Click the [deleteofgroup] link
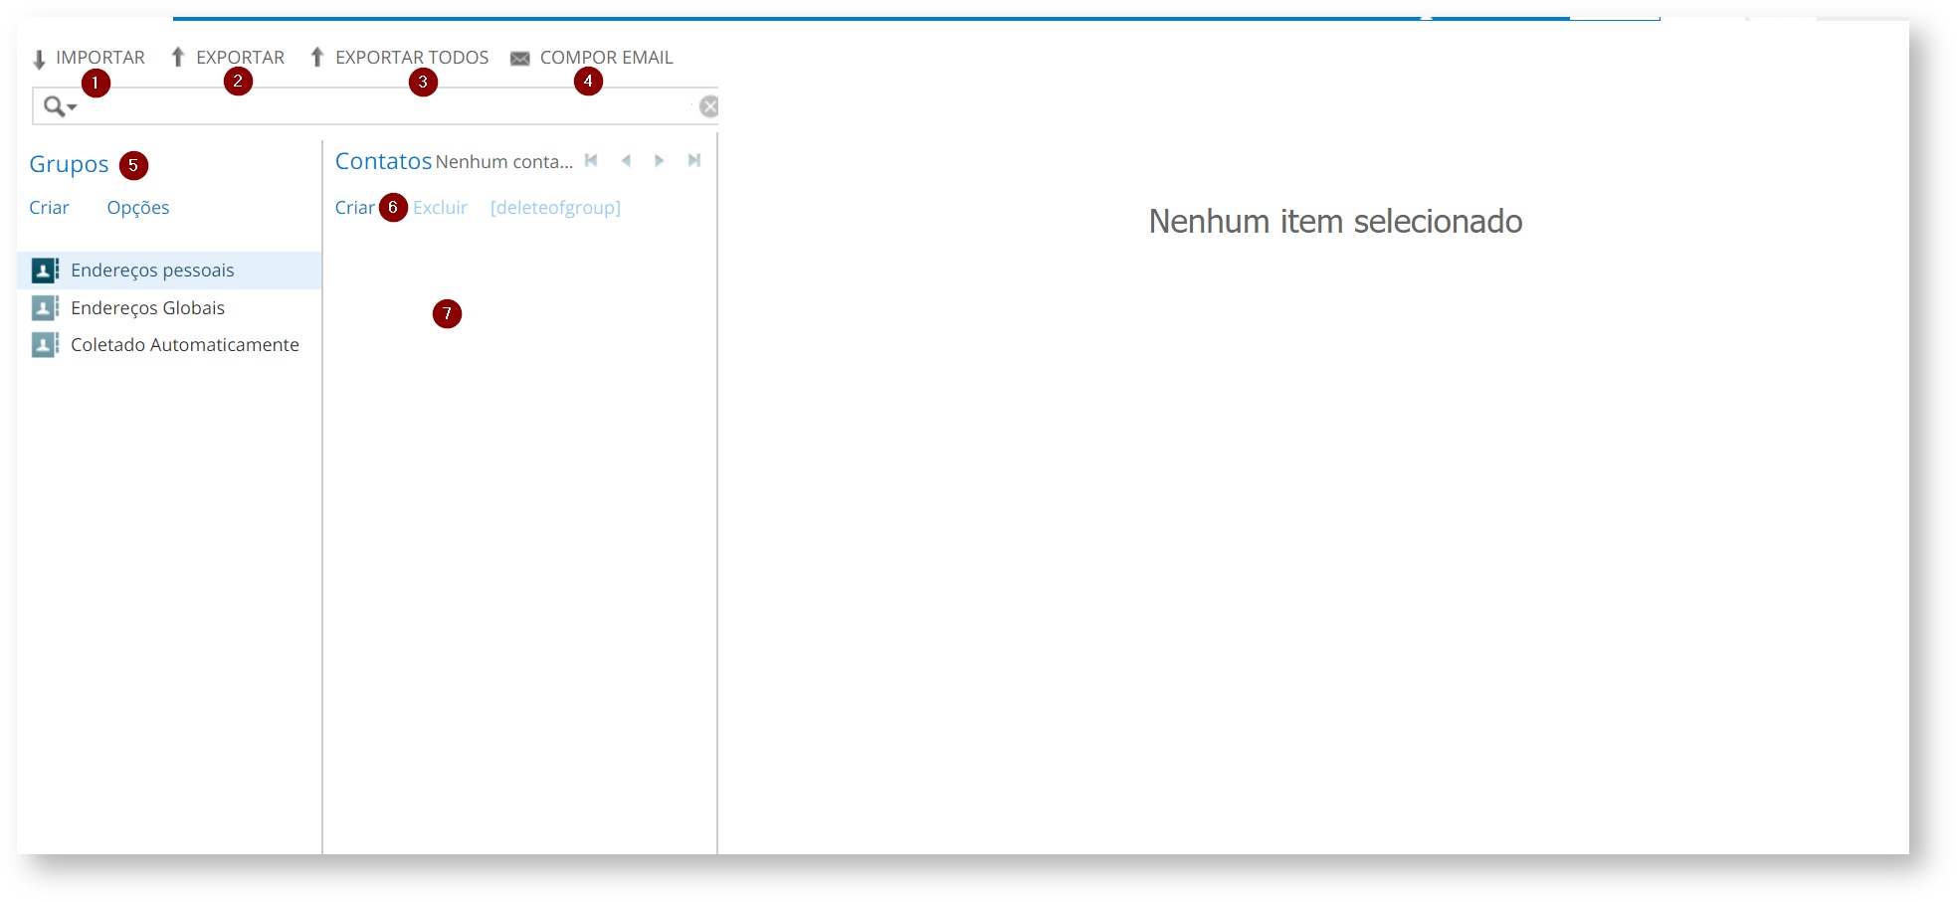This screenshot has width=1957, height=902. point(555,208)
